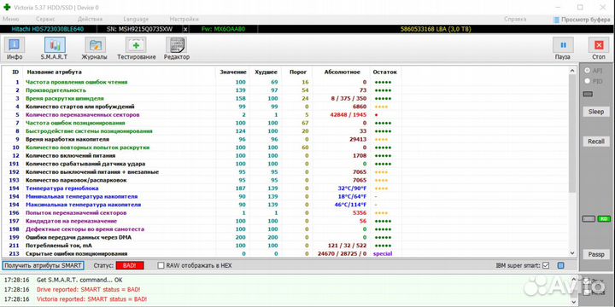Click the red Стоп icon
The height and width of the screenshot is (307, 615).
click(x=599, y=45)
